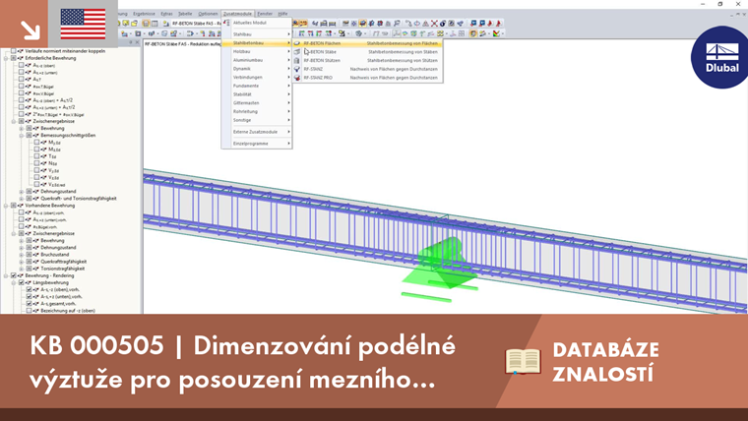The image size is (748, 421).
Task: Check the Verläufe normiert miteinander koppeln box
Action: coord(14,51)
